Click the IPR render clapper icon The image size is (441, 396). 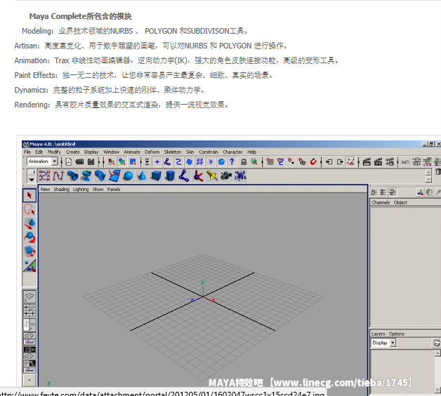tap(379, 161)
